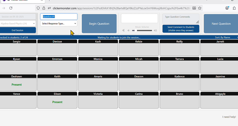Click the low volume speaker icon
This screenshot has width=238, height=126.
129,30
